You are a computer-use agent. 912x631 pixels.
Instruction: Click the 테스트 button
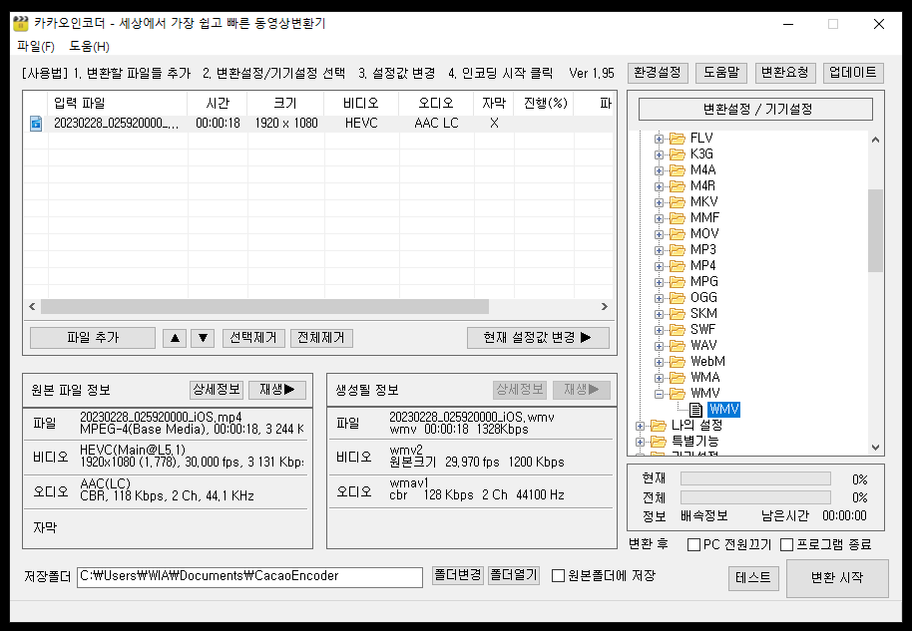pyautogui.click(x=753, y=578)
